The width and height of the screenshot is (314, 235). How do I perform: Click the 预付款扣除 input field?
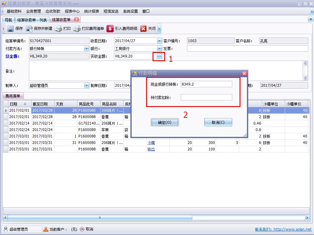point(206,97)
